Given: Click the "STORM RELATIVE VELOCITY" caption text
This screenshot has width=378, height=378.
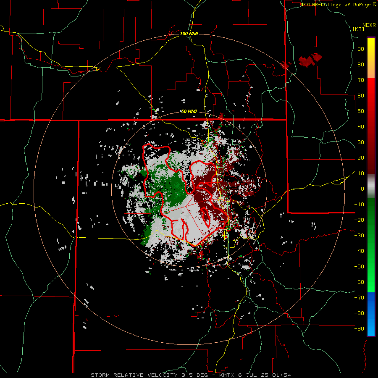Looking at the screenshot, I should pyautogui.click(x=134, y=375).
